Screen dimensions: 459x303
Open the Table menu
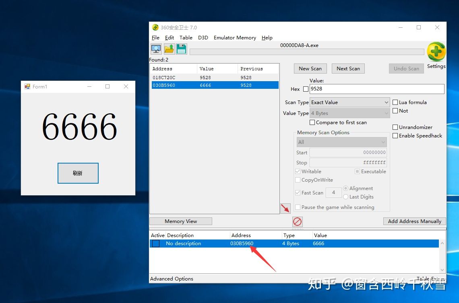[x=186, y=38]
